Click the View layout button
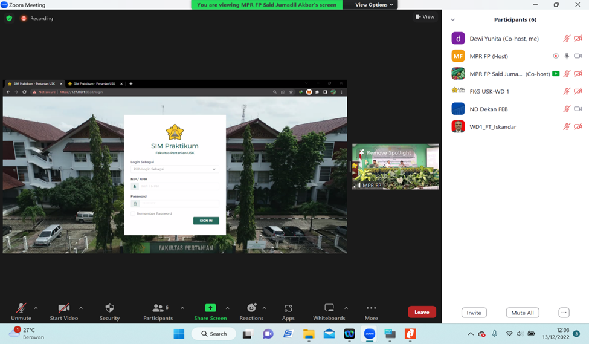The height and width of the screenshot is (344, 589). [x=425, y=16]
